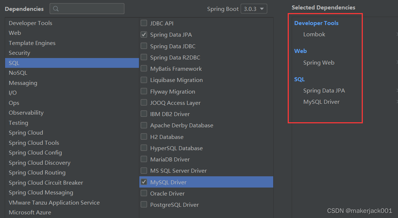Select Lombok in Selected Dependencies
The width and height of the screenshot is (398, 218).
tap(314, 34)
